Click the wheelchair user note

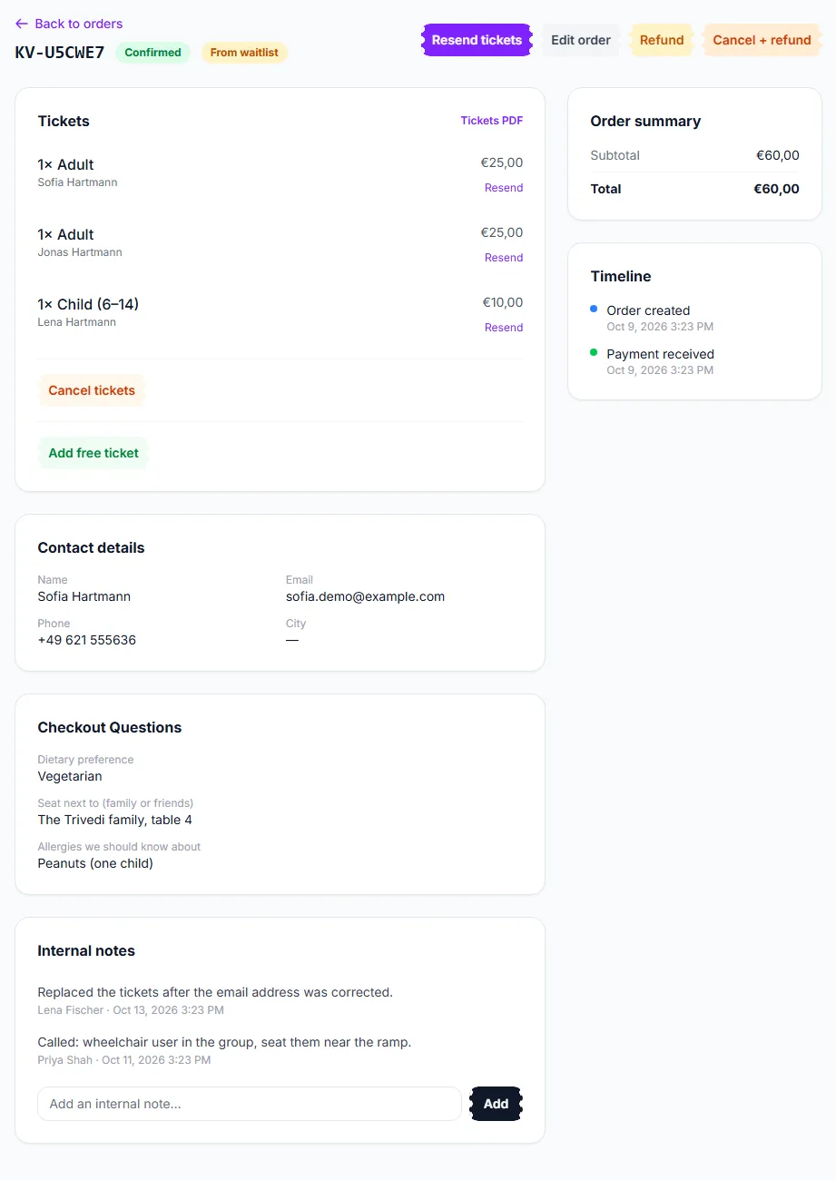click(x=224, y=1042)
